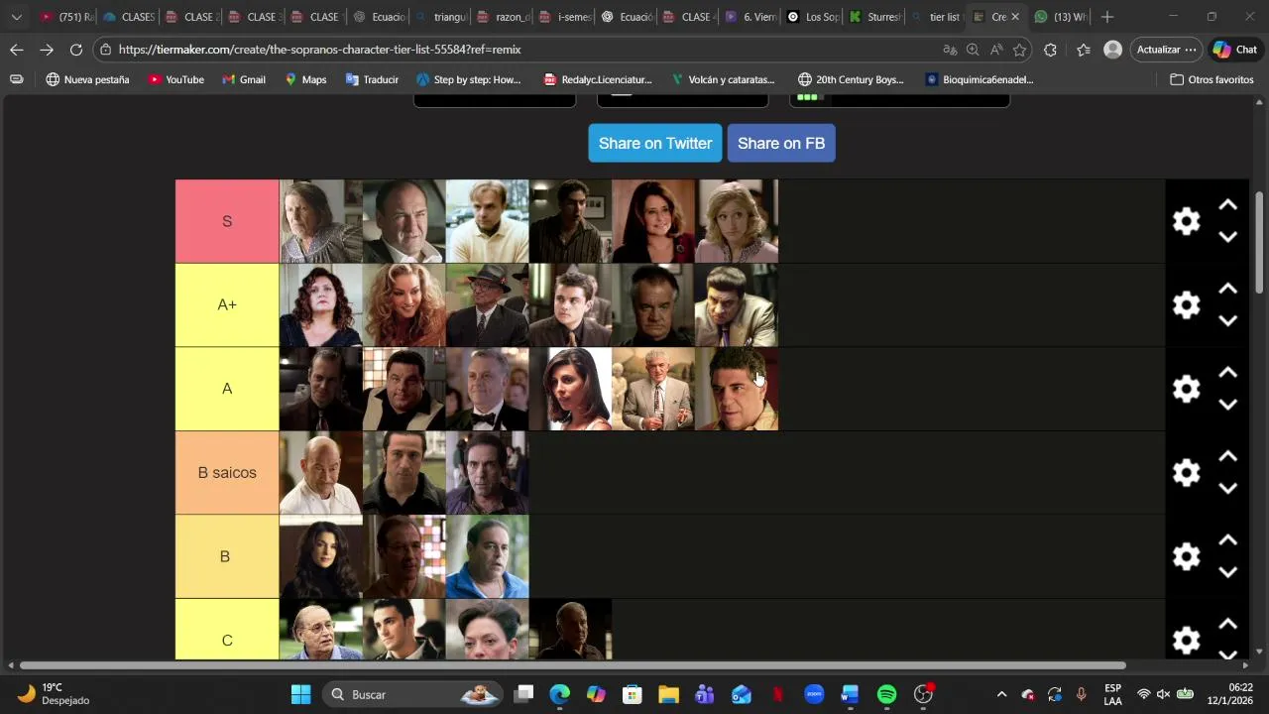
Task: Move B tier row up
Action: [1227, 540]
